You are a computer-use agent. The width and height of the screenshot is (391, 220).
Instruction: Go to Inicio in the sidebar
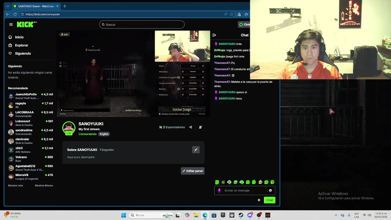pos(19,37)
